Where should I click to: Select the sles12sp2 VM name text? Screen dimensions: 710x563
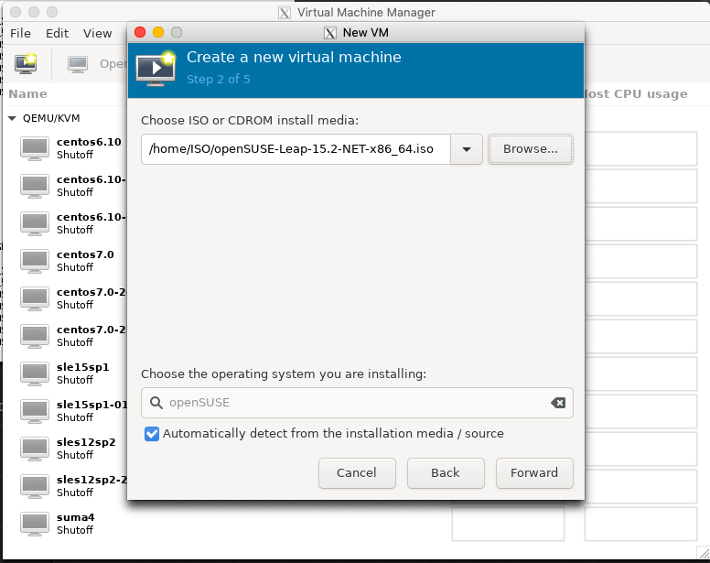tap(86, 442)
